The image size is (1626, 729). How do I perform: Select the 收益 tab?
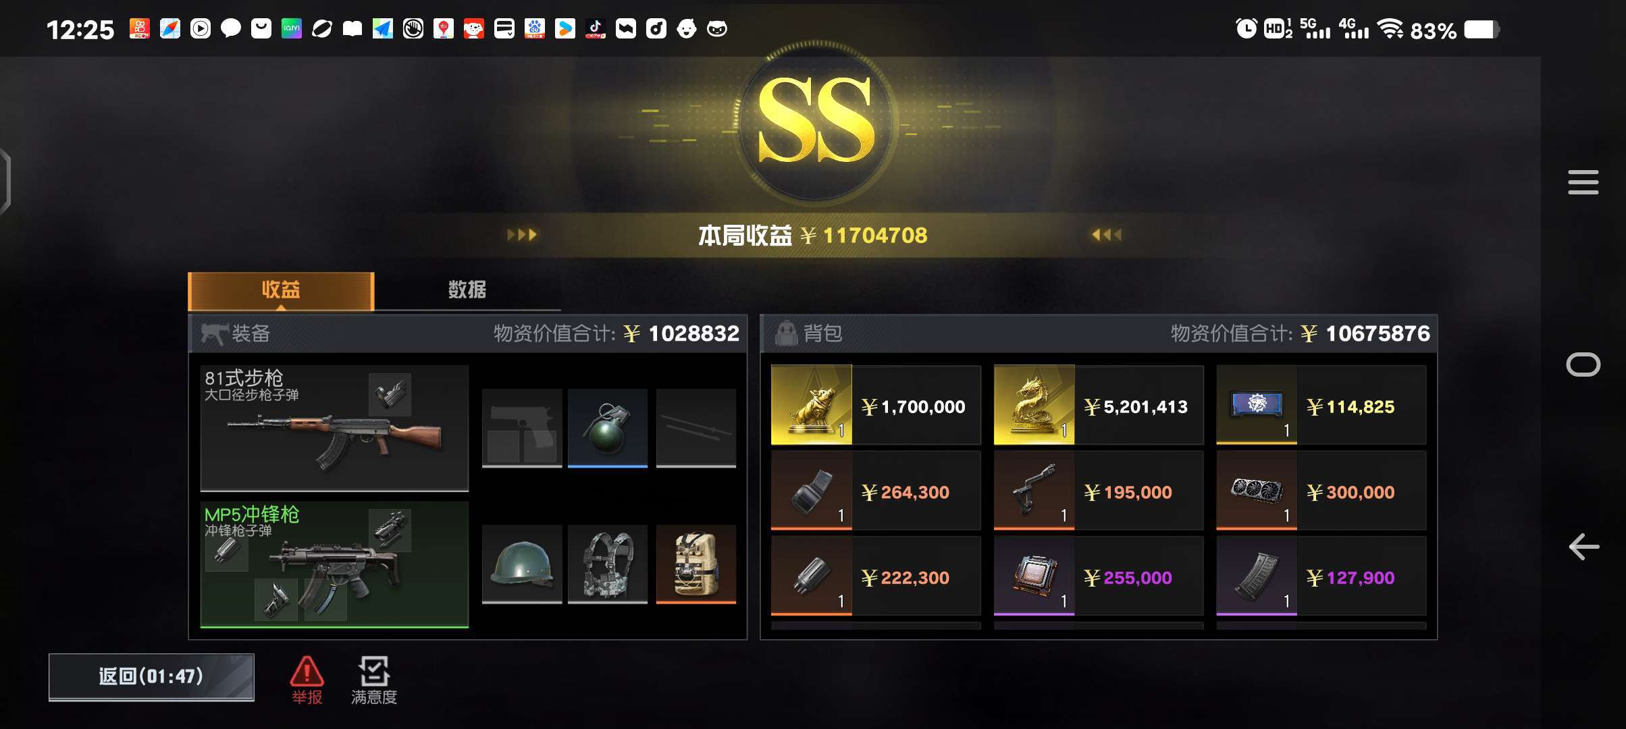pyautogui.click(x=281, y=290)
